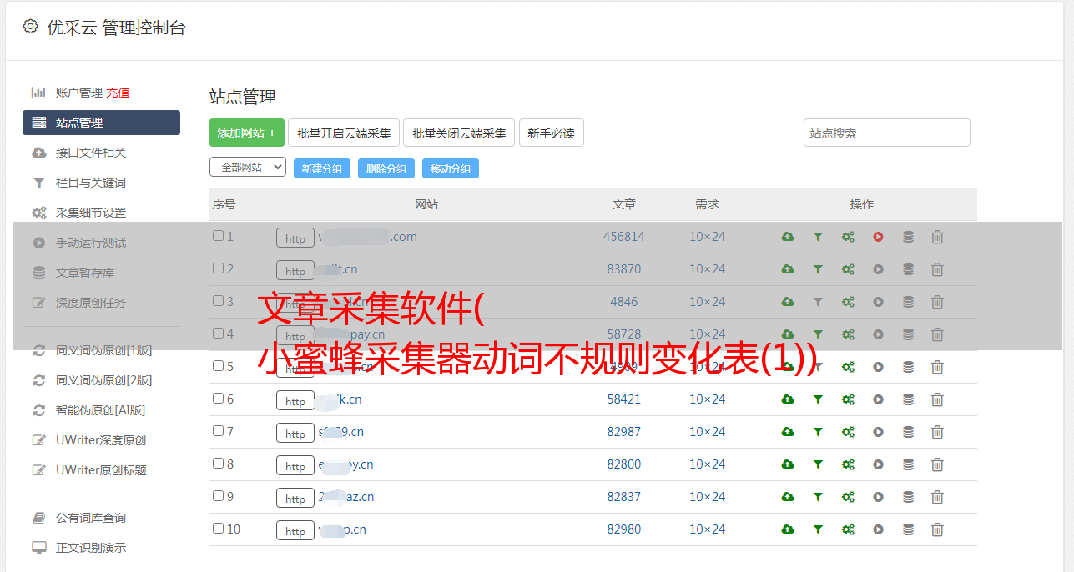1074x572 pixels.
Task: Click the database icon in row 5
Action: [908, 367]
